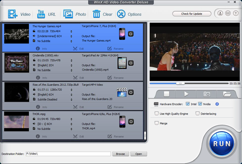The width and height of the screenshot is (242, 164).
Task: Enable the Deinterlacing checkbox
Action: [x=197, y=114]
